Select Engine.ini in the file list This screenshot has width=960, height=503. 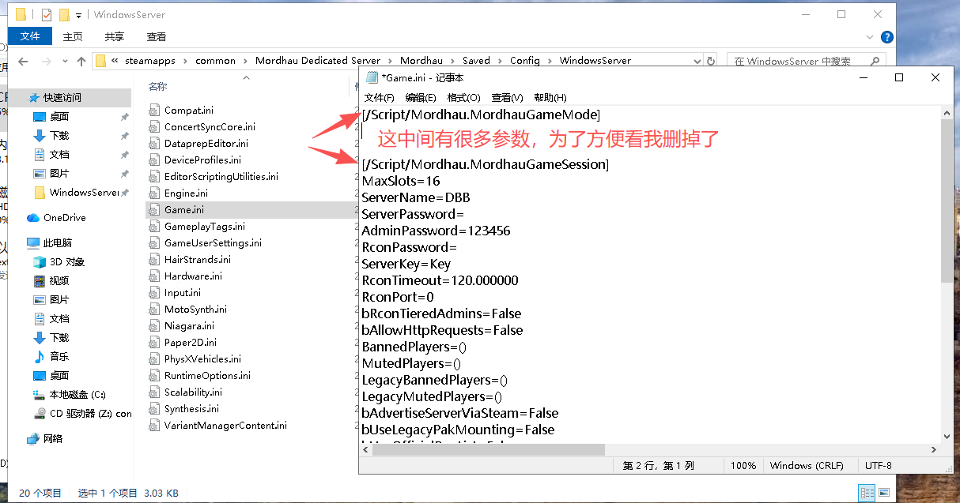coord(186,193)
